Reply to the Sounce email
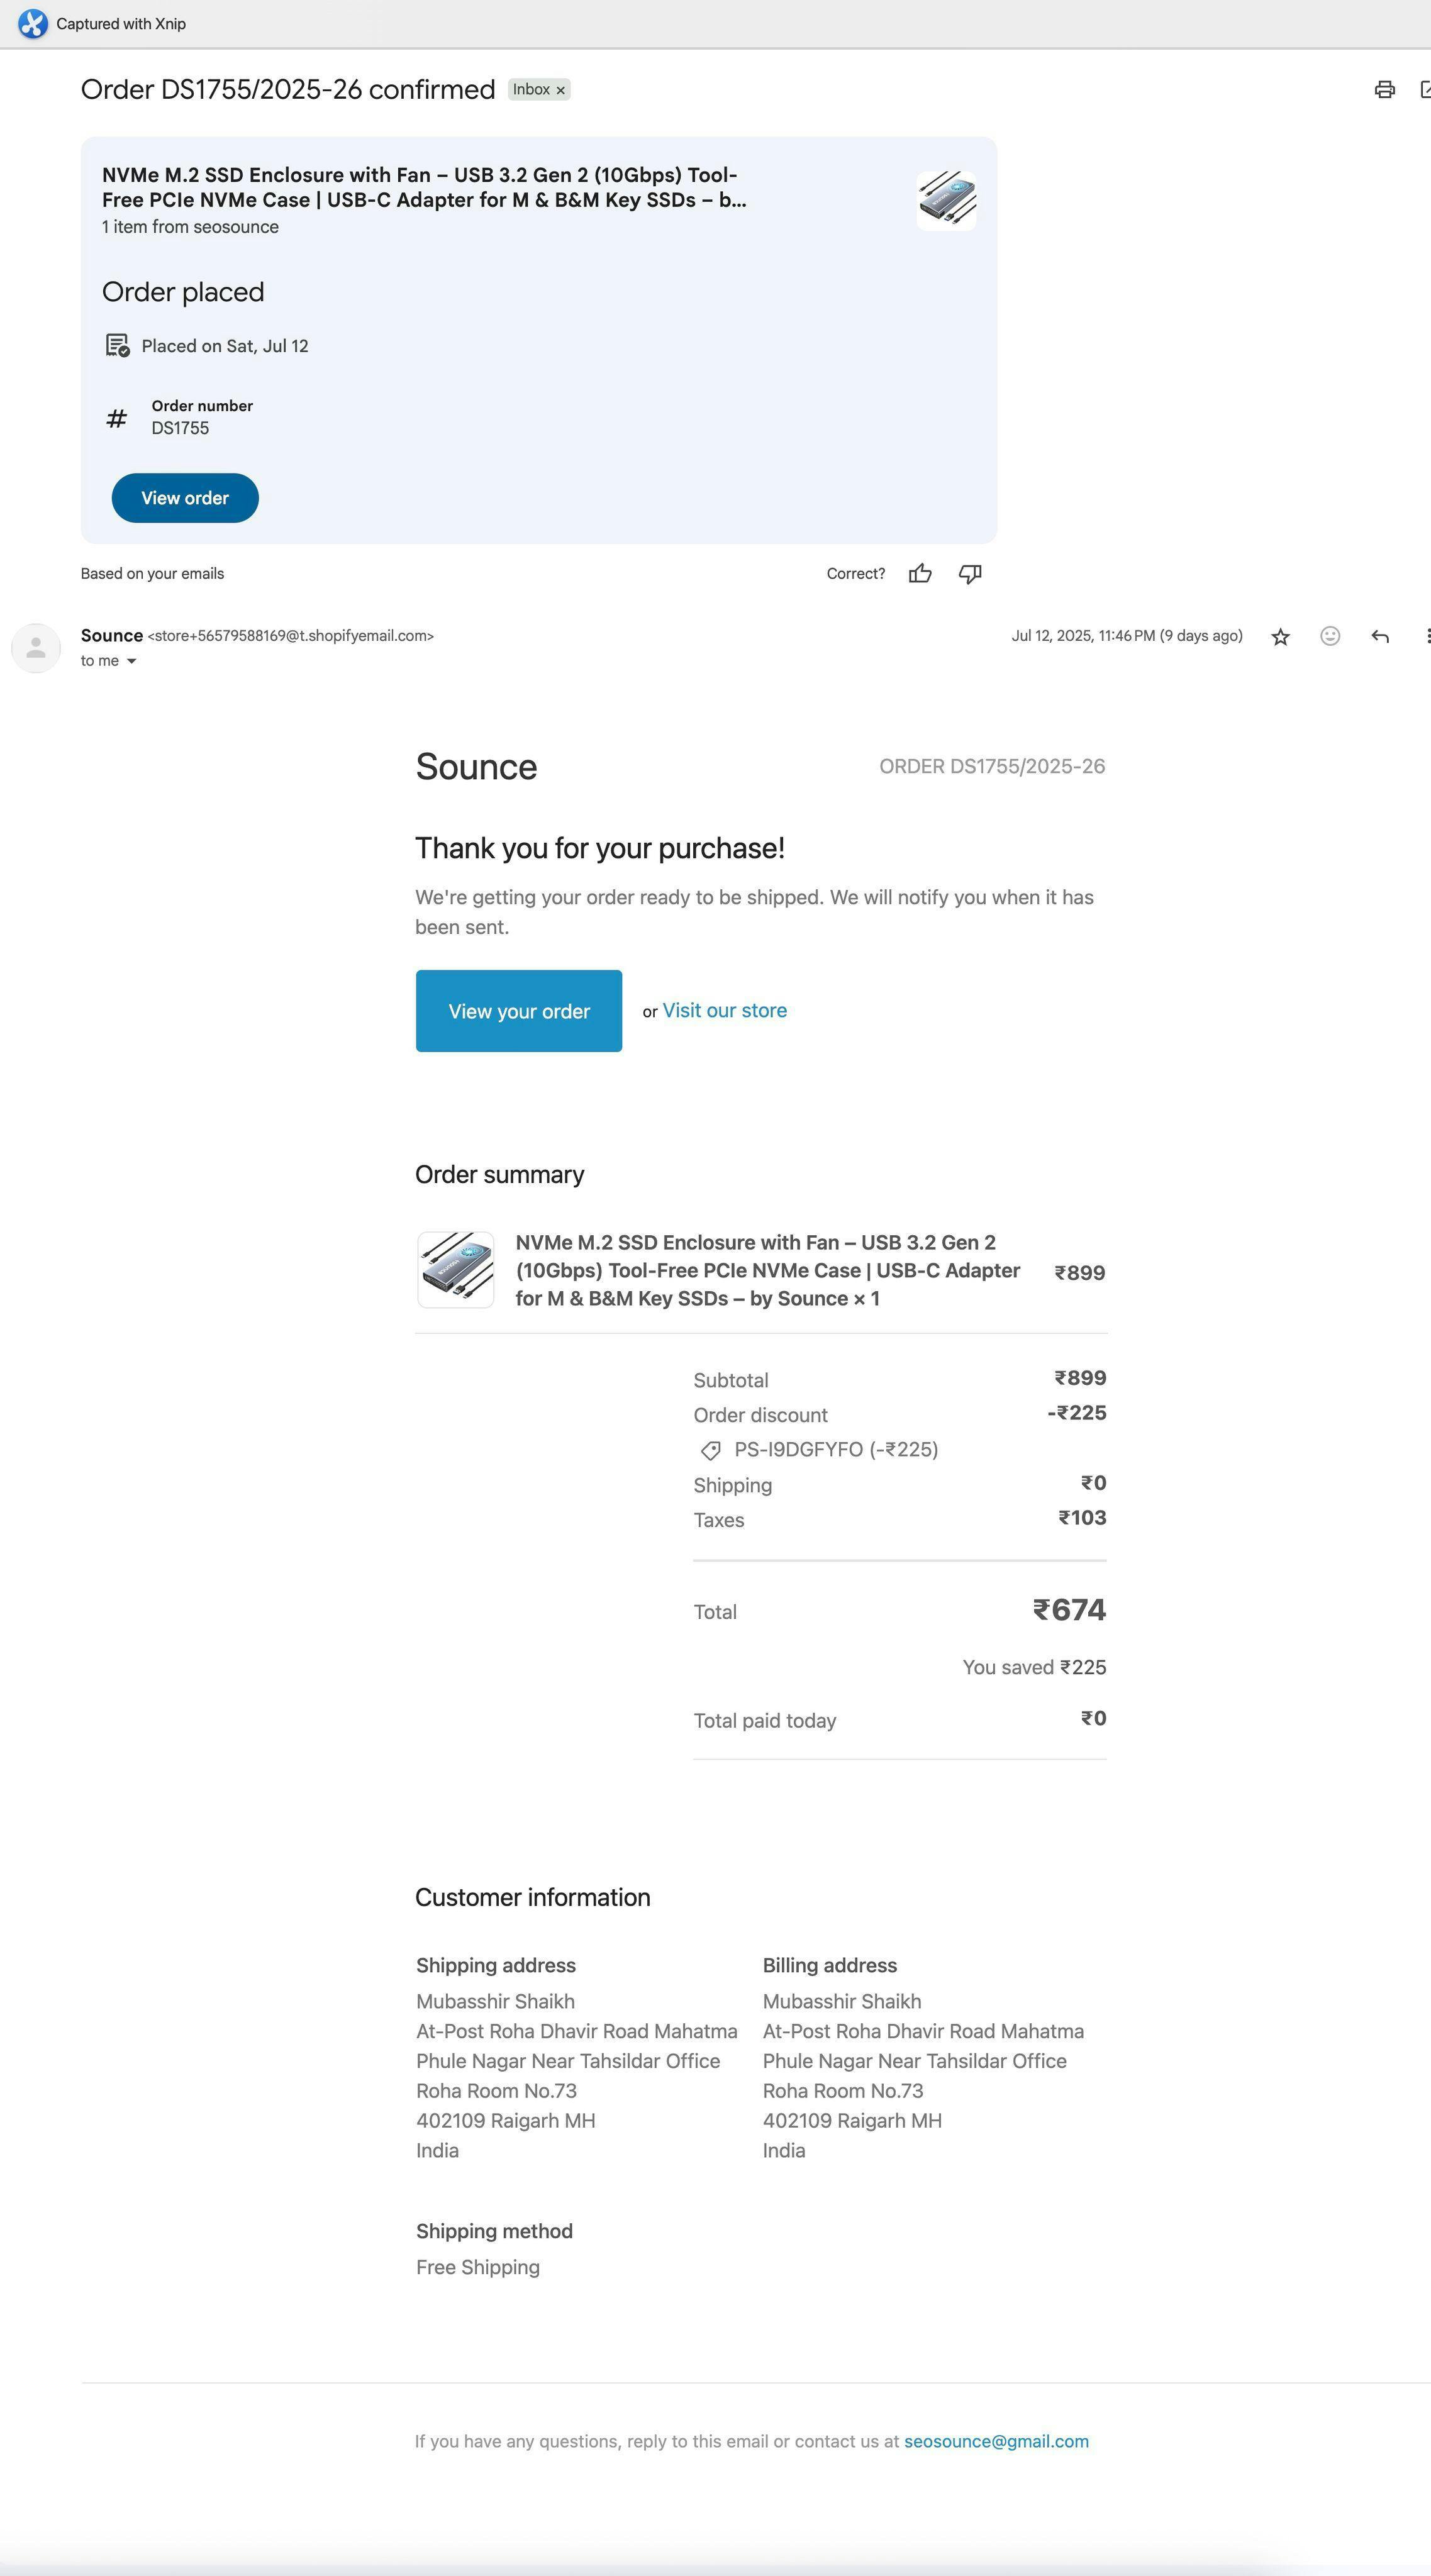1431x2576 pixels. 1380,636
